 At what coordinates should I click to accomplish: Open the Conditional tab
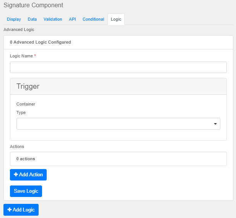(93, 19)
